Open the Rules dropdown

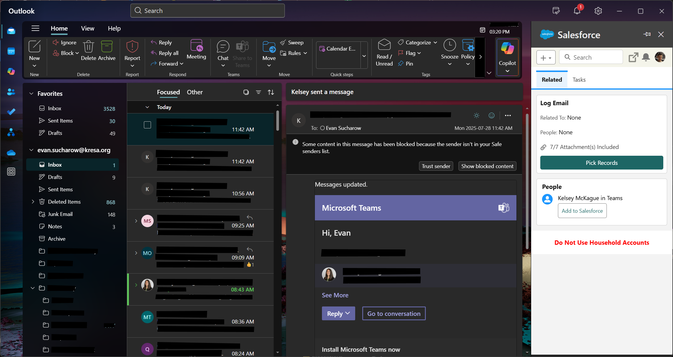click(305, 53)
